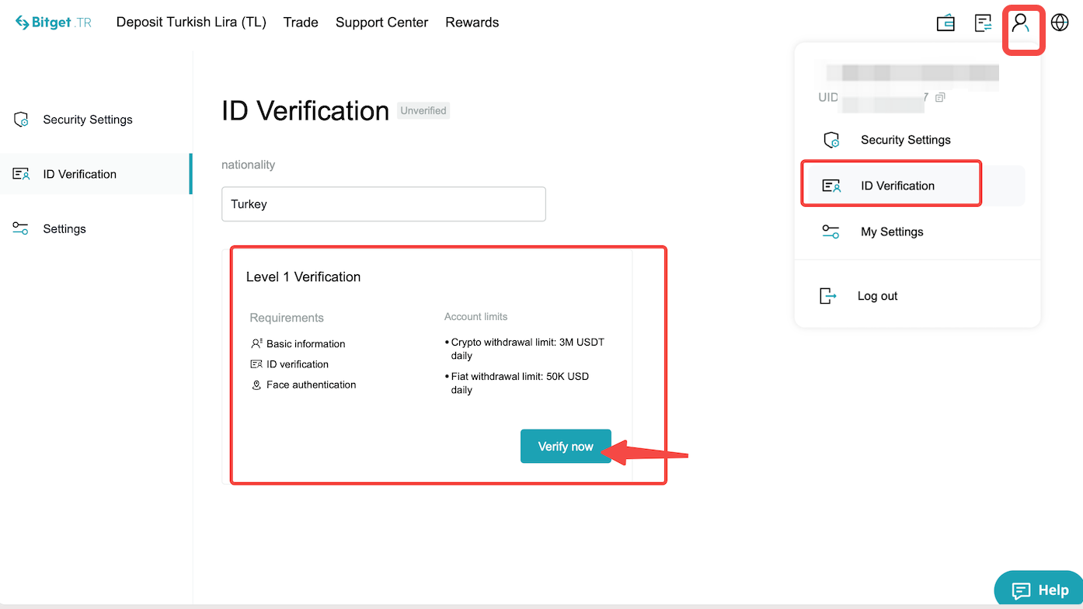Copy the UID using the copy icon

pos(940,98)
